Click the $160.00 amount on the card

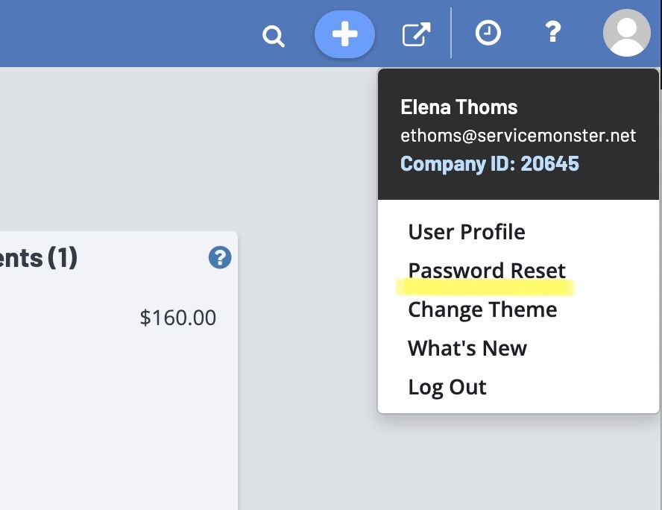point(178,318)
